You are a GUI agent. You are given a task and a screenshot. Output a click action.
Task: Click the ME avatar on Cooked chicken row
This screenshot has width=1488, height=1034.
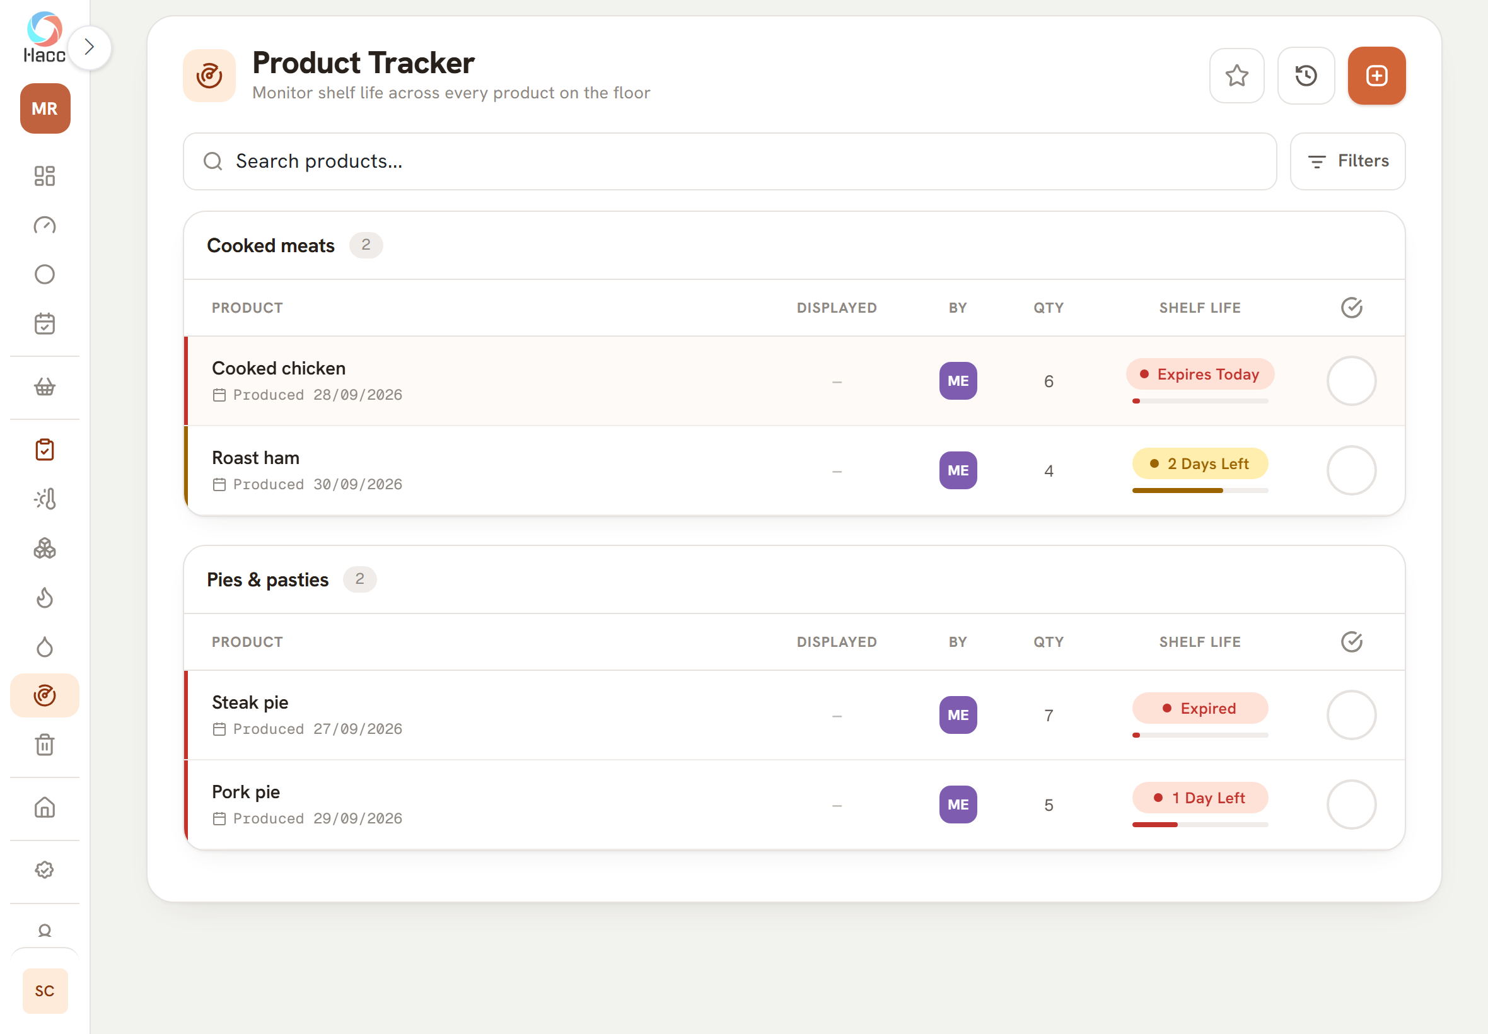point(958,381)
